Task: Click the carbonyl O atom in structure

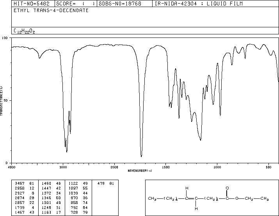Action: 227,188
